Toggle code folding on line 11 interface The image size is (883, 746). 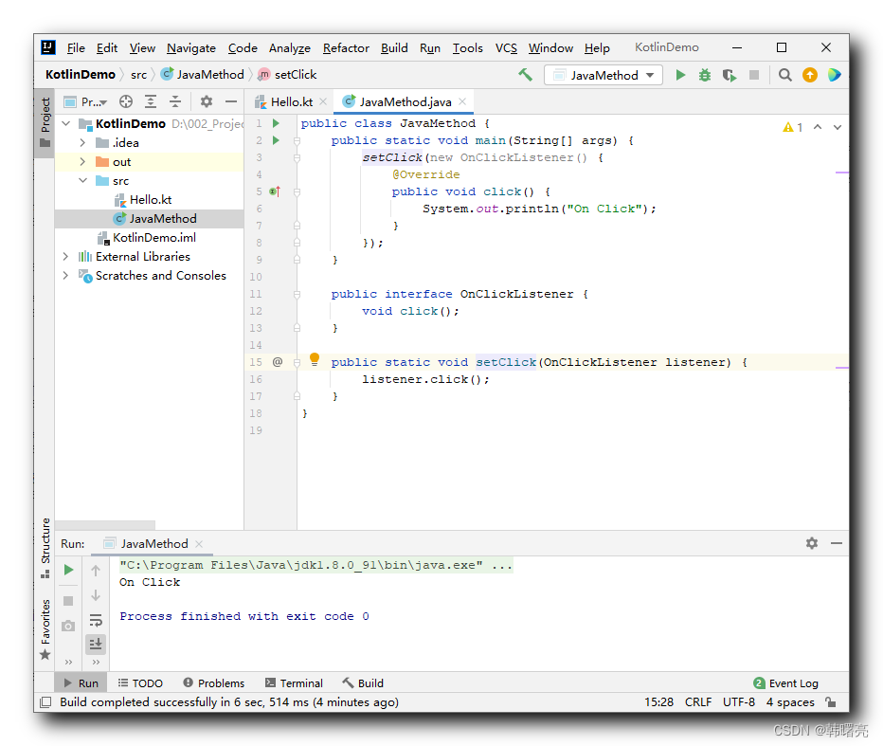[297, 294]
